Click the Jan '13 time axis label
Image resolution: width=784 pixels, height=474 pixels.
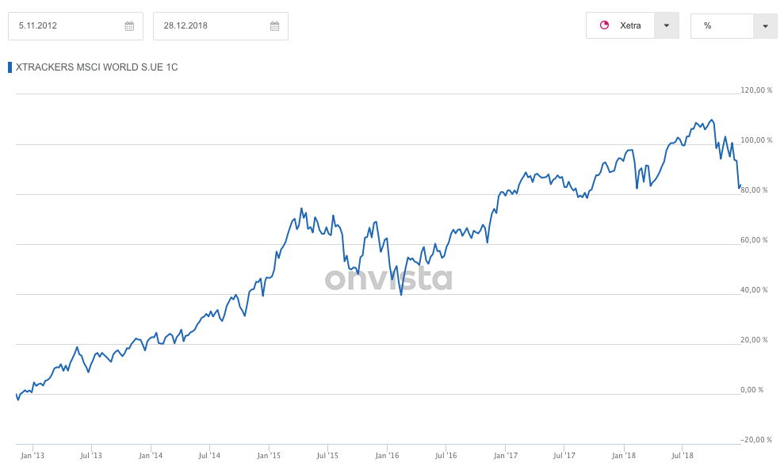(33, 456)
